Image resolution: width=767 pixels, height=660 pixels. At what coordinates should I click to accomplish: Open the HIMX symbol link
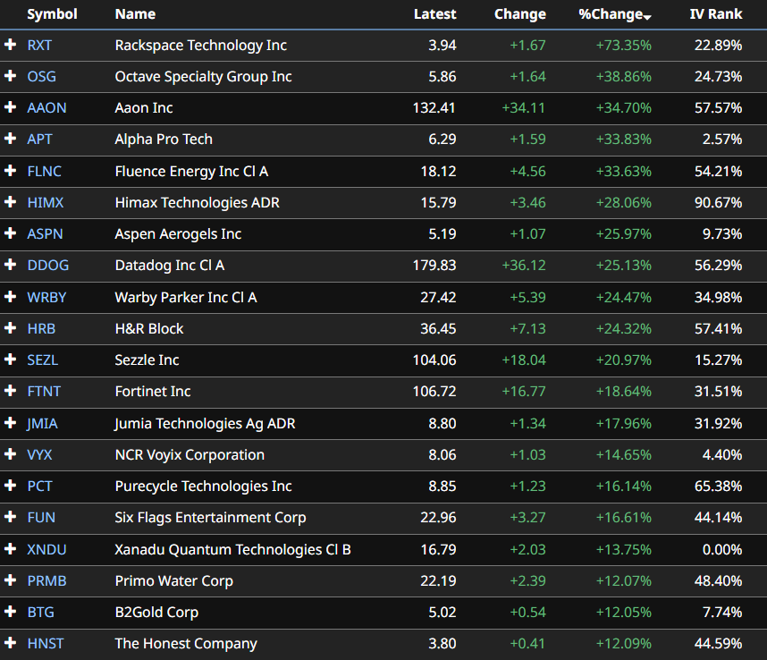[46, 202]
